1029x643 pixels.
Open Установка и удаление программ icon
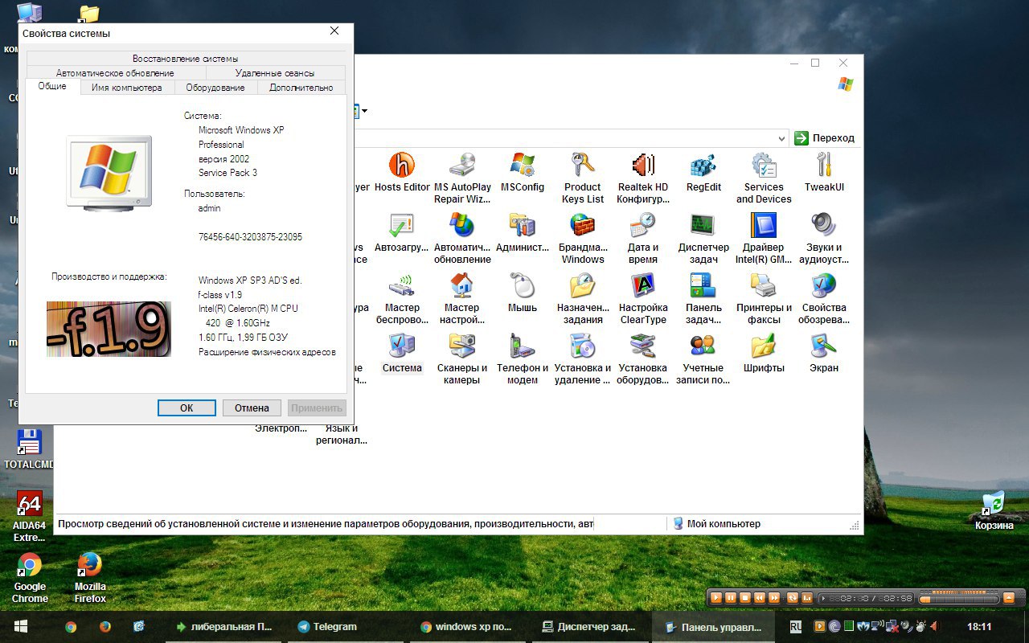click(x=583, y=358)
